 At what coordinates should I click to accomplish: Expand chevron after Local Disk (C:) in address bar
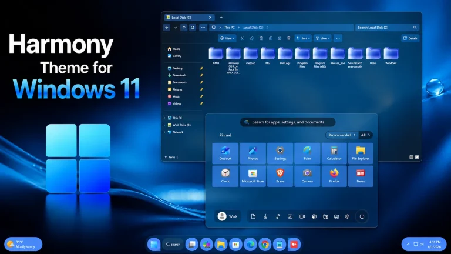268,28
